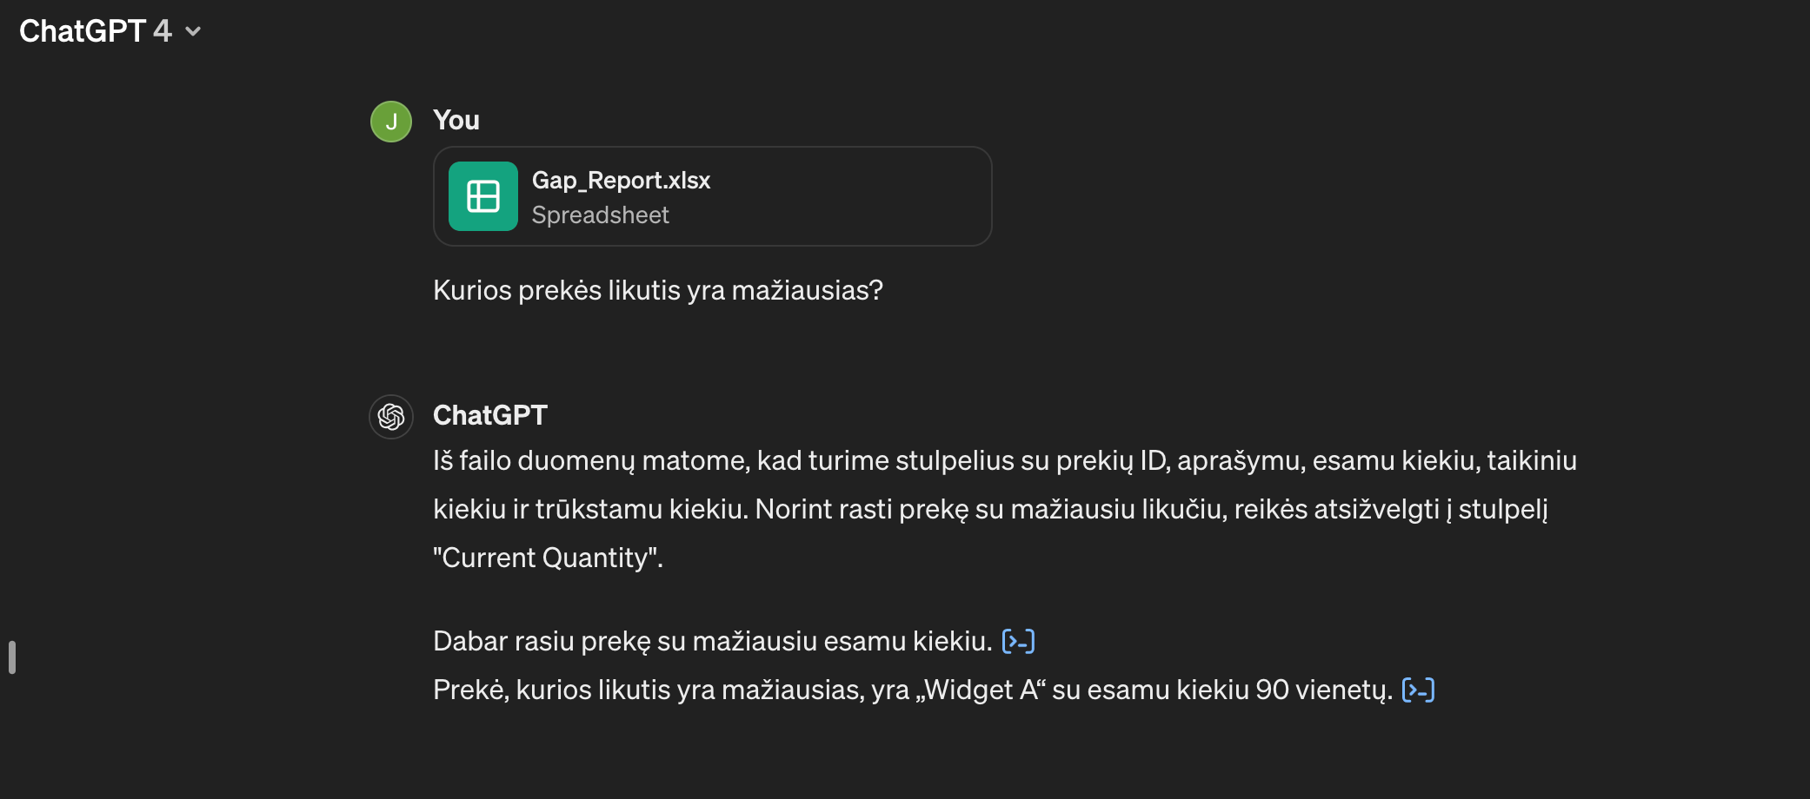The image size is (1810, 799).
Task: Click the ChatGPT logo avatar
Action: [x=391, y=417]
